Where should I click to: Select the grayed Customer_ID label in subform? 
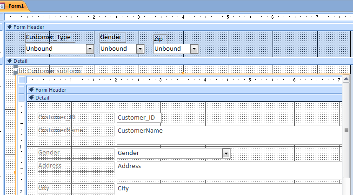pos(76,118)
